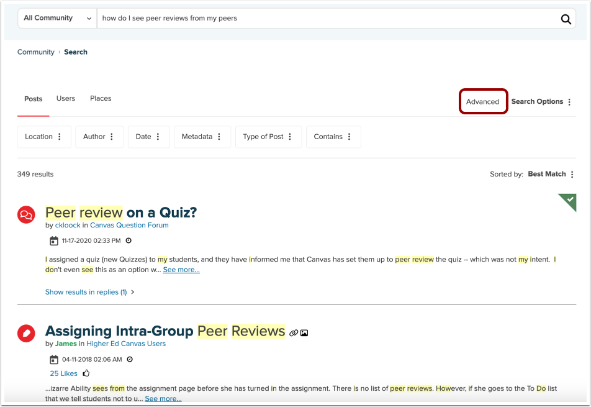Go to Canvas Question Forum
The height and width of the screenshot is (407, 591).
pyautogui.click(x=129, y=225)
